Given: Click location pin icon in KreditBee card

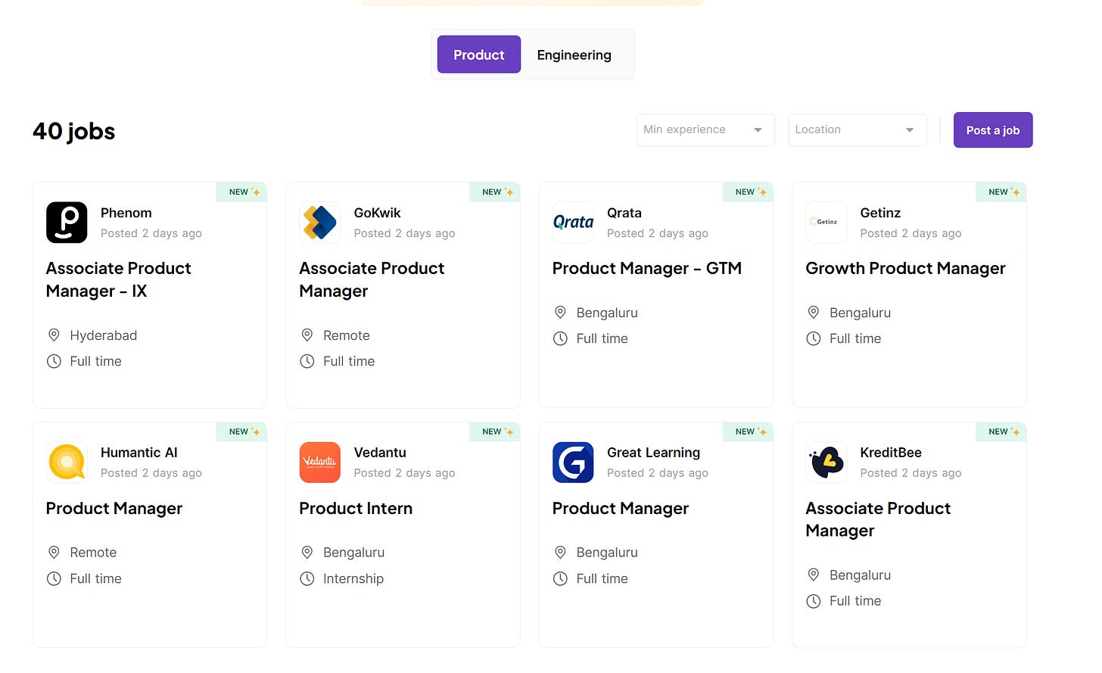Looking at the screenshot, I should pyautogui.click(x=814, y=575).
